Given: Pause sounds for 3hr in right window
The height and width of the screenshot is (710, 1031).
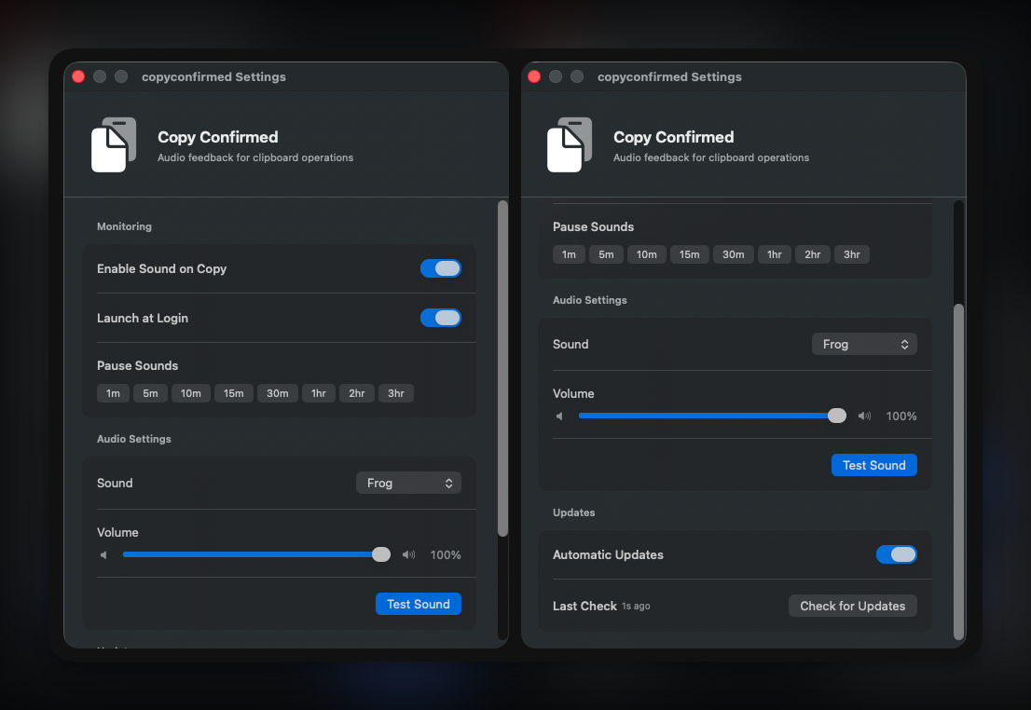Looking at the screenshot, I should (x=851, y=254).
